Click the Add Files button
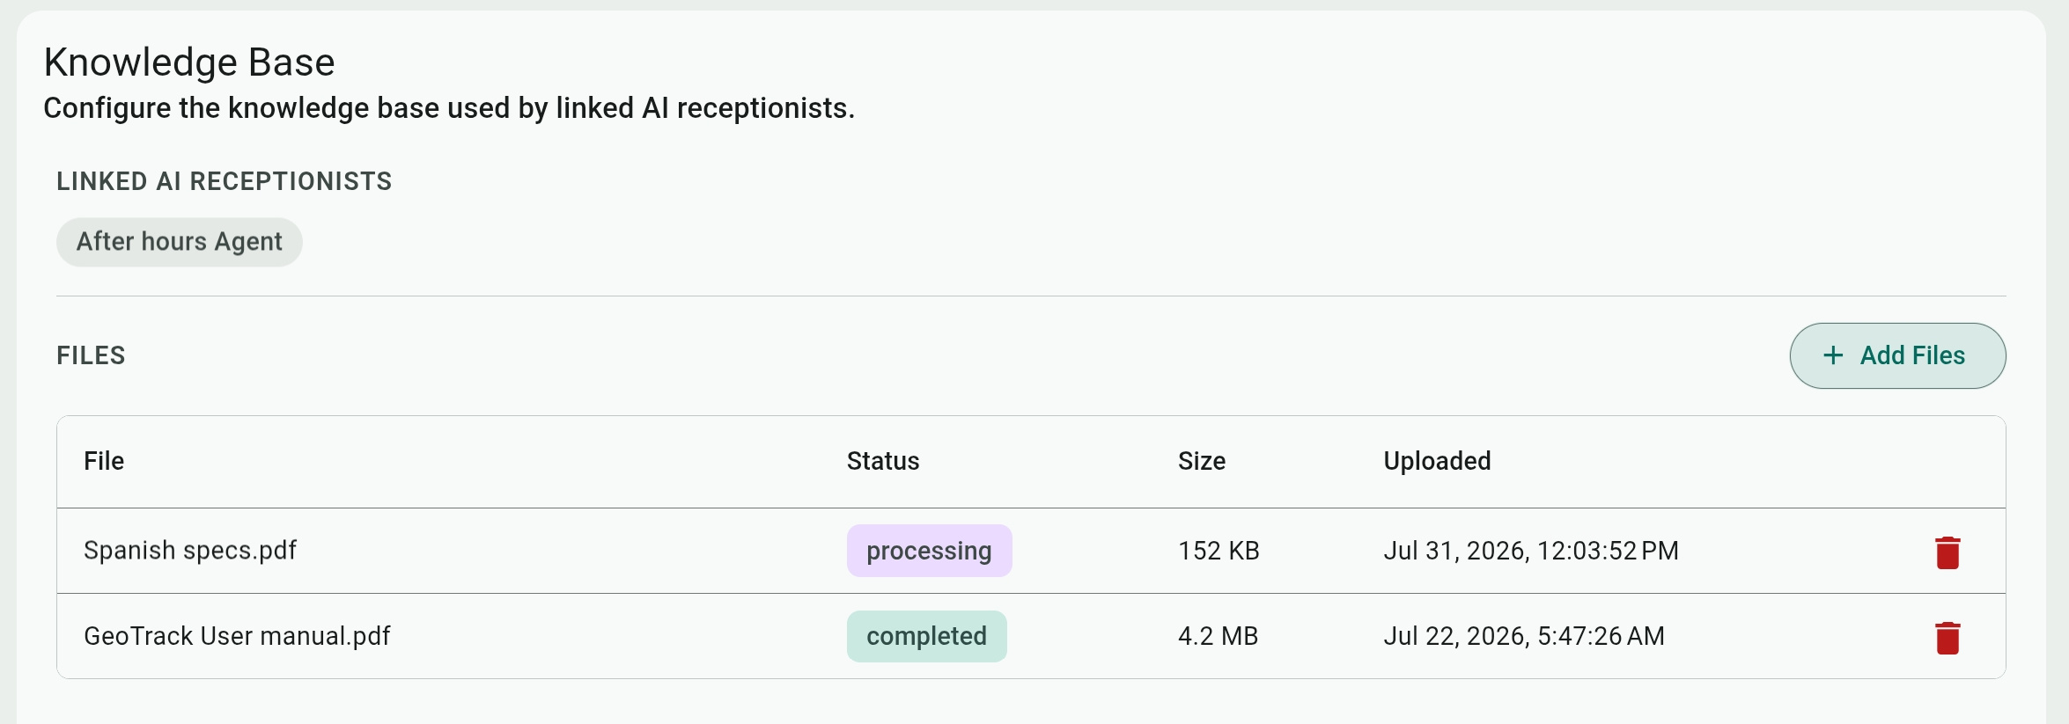The height and width of the screenshot is (724, 2069). (x=1897, y=355)
